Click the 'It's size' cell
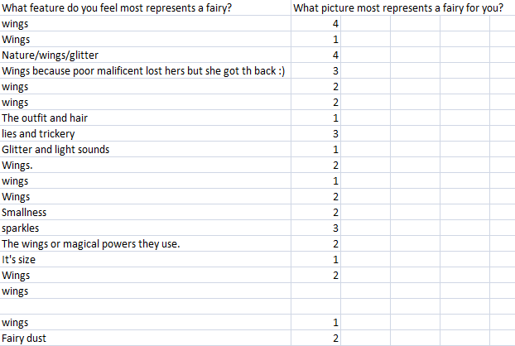 (x=145, y=260)
